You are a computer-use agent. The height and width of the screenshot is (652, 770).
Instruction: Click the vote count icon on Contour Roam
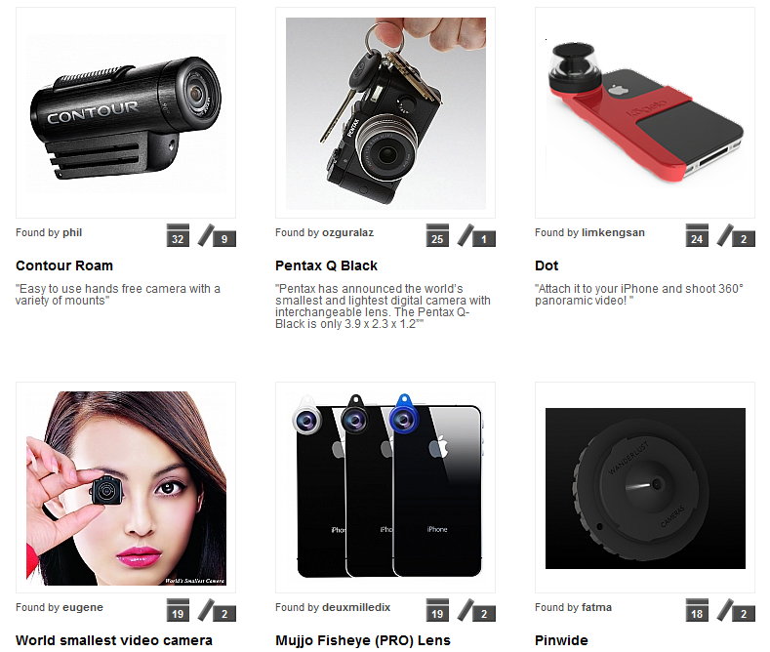point(178,235)
